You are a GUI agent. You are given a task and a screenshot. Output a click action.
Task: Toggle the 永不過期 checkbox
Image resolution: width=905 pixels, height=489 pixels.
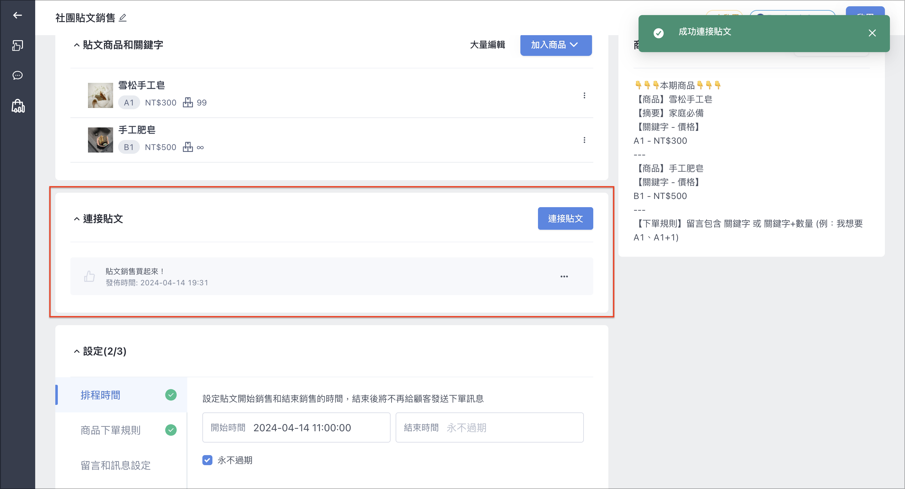coord(207,460)
